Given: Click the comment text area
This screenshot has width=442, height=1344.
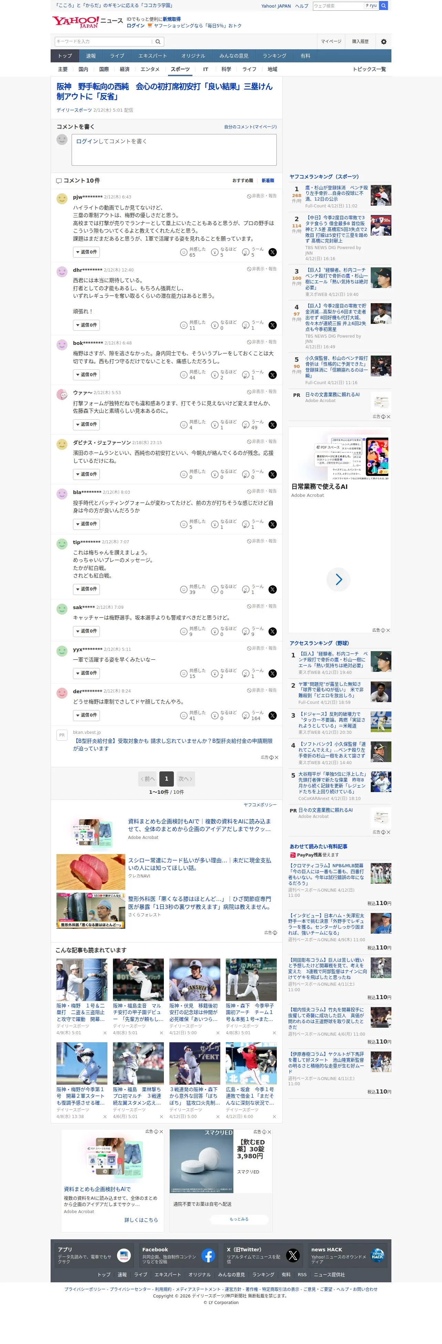Looking at the screenshot, I should tap(174, 150).
